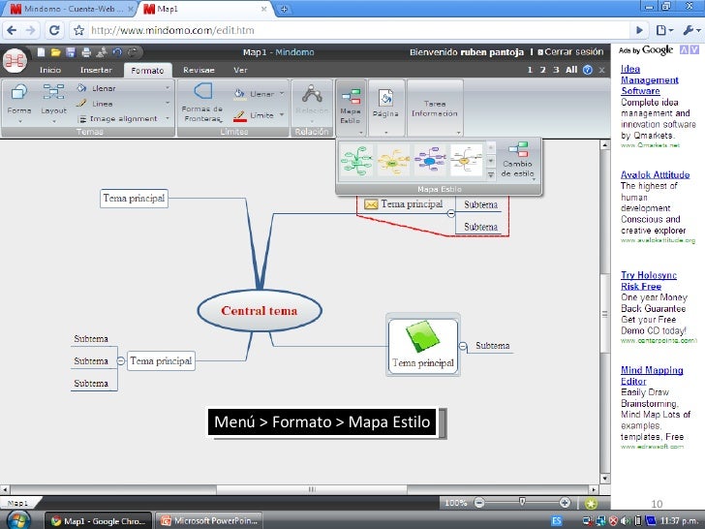Select the green map style thumbnail

tap(356, 161)
